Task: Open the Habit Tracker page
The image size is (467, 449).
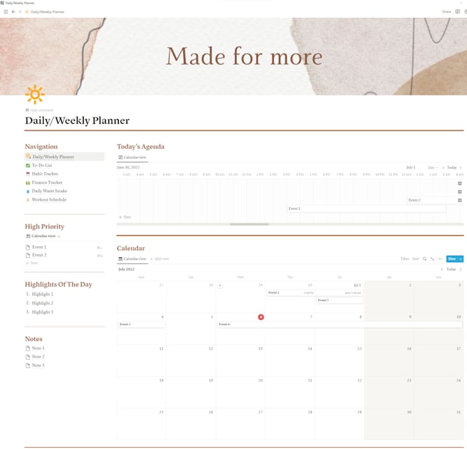Action: pyautogui.click(x=45, y=174)
